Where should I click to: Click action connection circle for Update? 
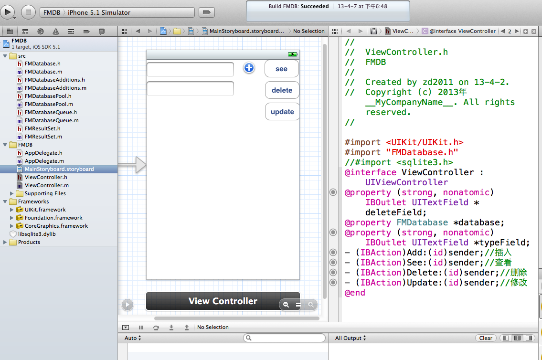333,282
